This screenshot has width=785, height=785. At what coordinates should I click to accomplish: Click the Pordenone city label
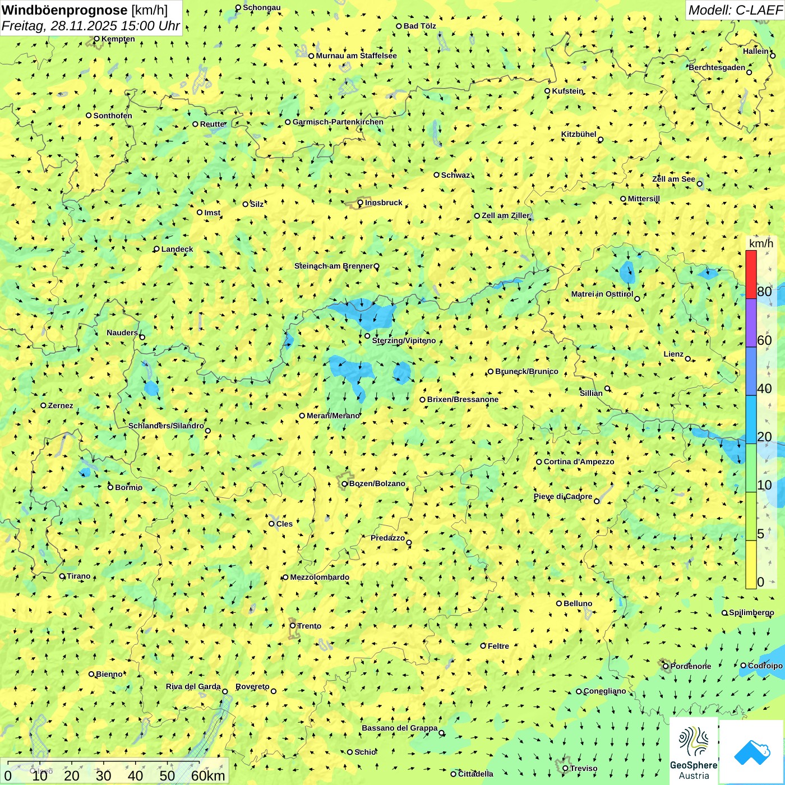point(690,666)
